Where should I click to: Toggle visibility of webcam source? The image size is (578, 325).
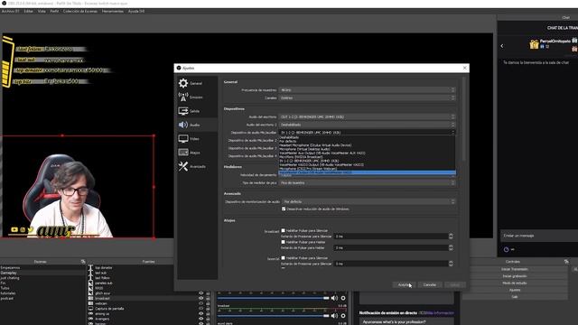coord(201,303)
